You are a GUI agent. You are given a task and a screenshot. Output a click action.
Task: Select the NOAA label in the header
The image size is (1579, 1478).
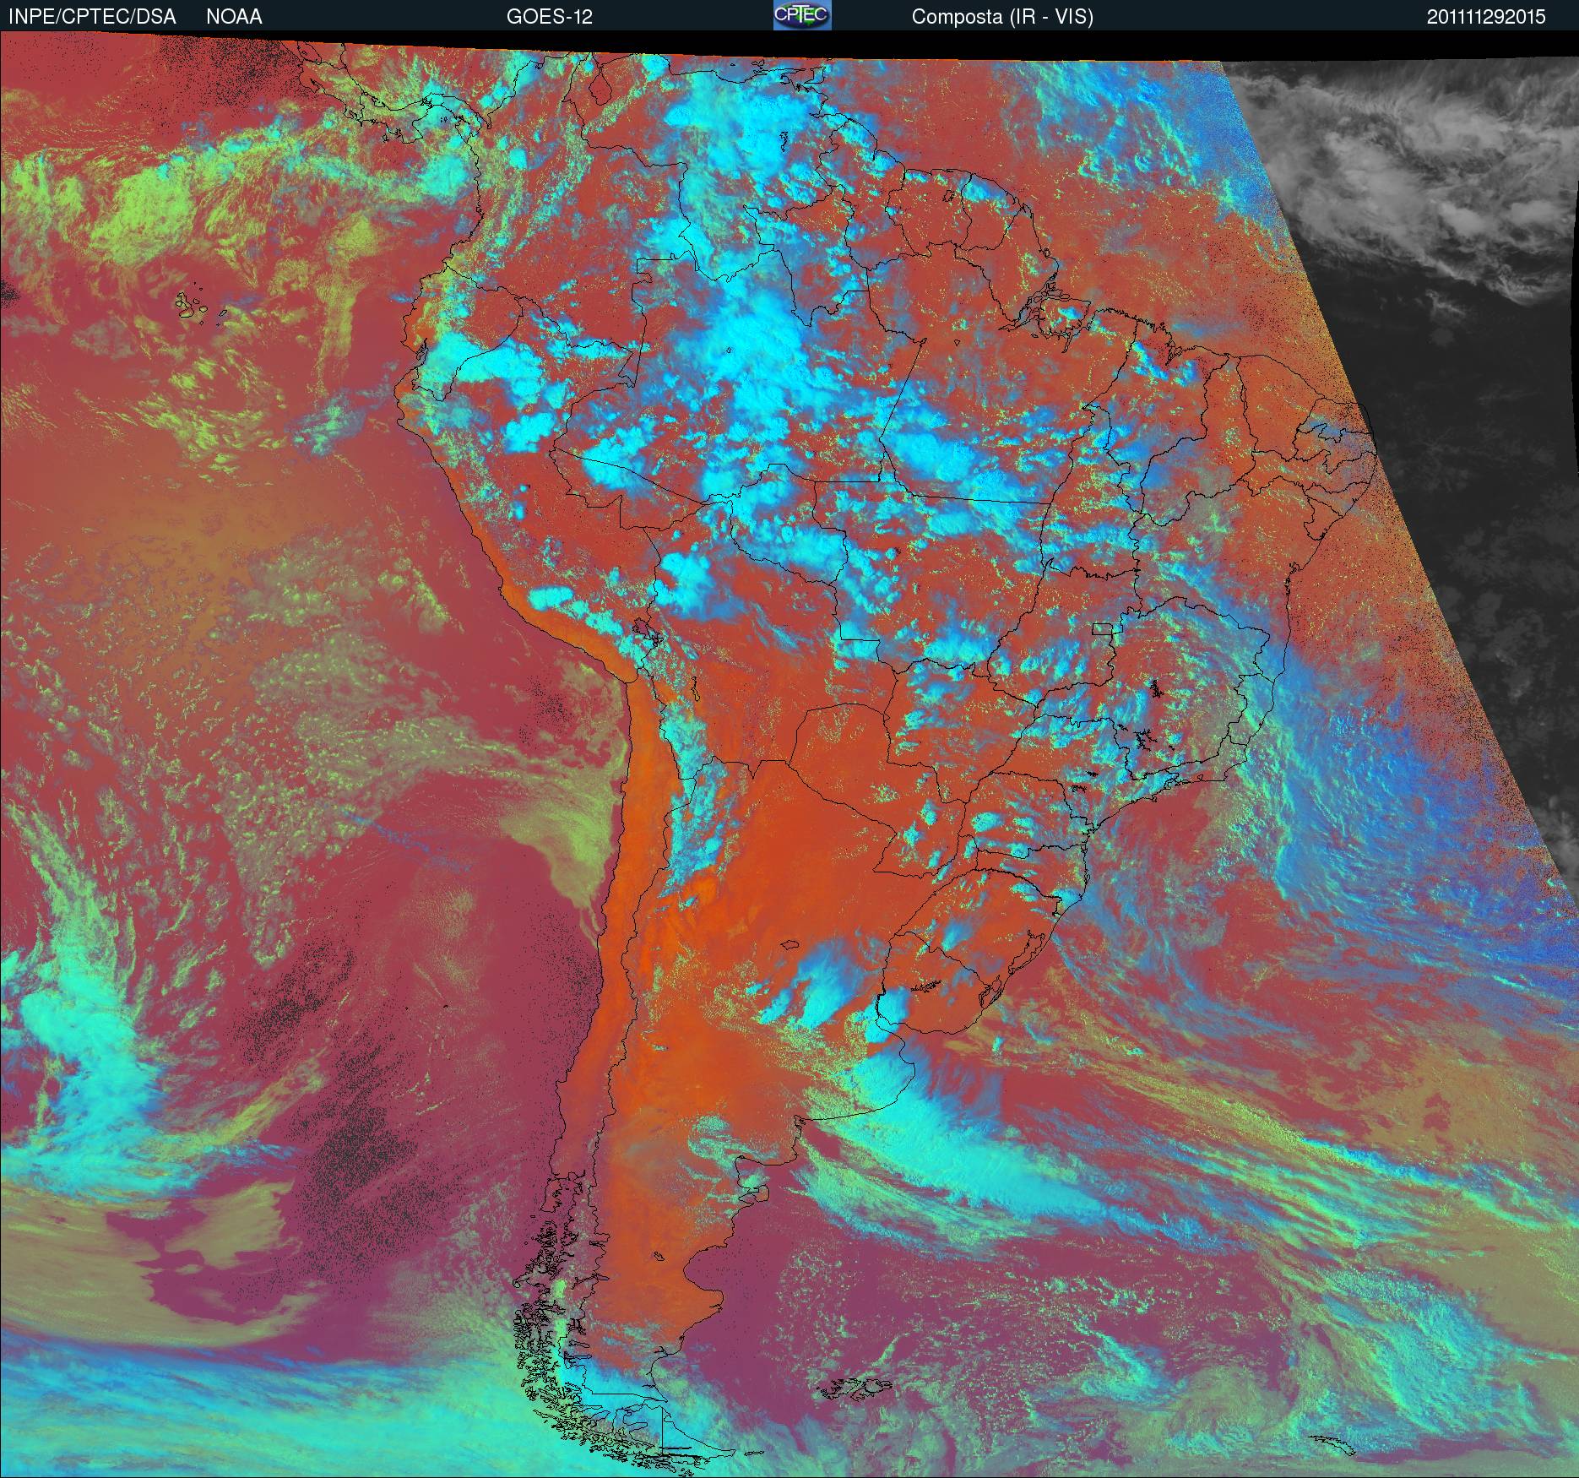coord(234,17)
